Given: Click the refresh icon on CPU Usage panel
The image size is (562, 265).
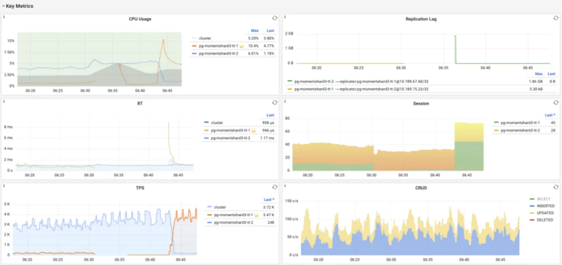Looking at the screenshot, I should click(x=275, y=18).
